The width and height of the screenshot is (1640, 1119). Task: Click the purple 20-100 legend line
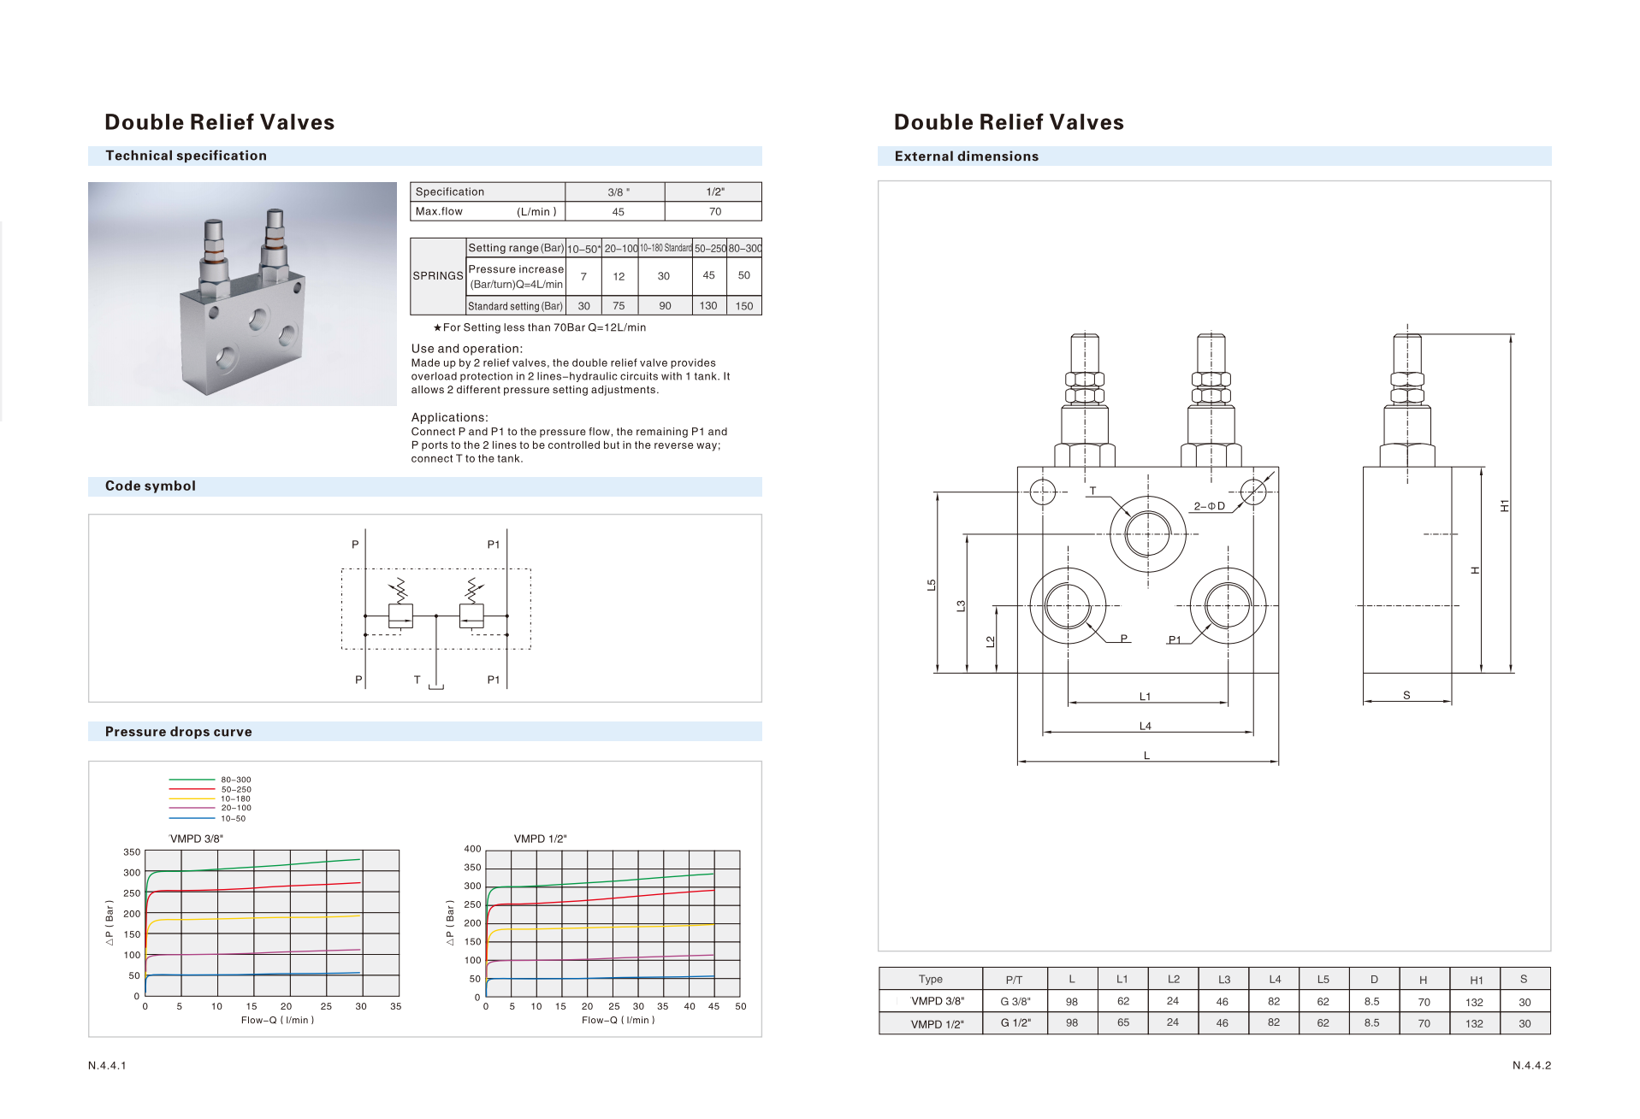192,808
